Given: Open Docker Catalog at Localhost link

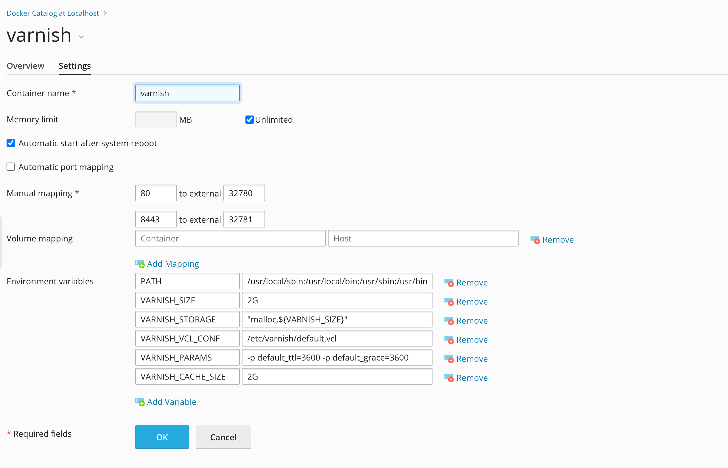Looking at the screenshot, I should point(53,13).
